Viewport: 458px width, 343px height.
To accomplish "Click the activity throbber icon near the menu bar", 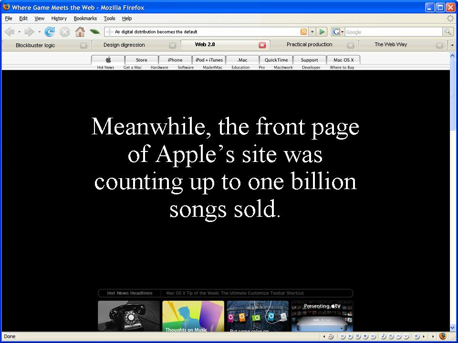I will [450, 19].
